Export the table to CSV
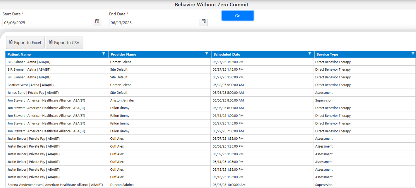Screen dimensions: 416x188 65,43
